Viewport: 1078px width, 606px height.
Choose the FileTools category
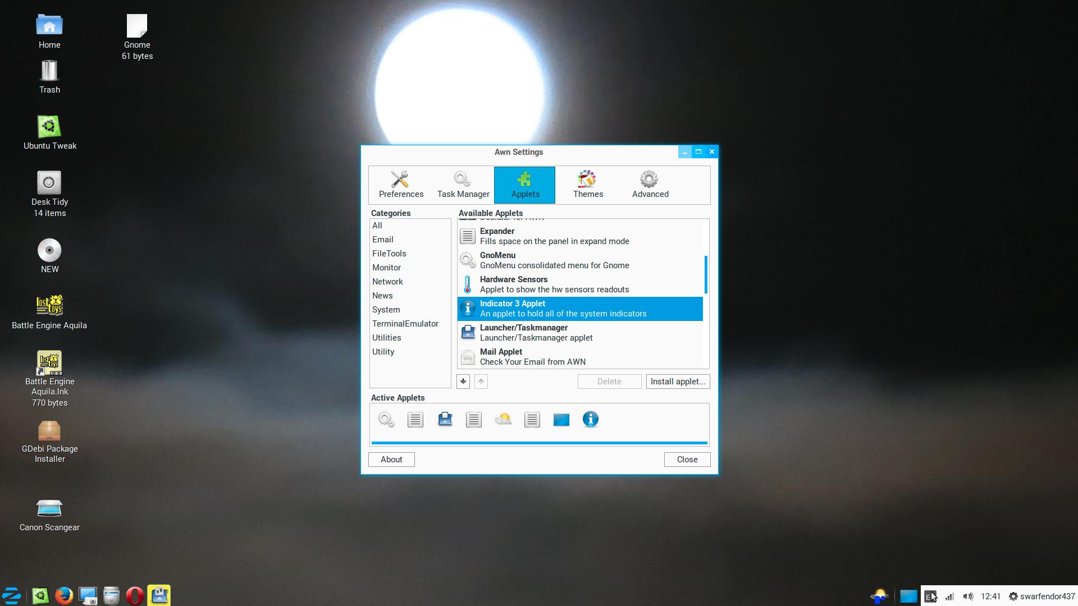click(410, 254)
